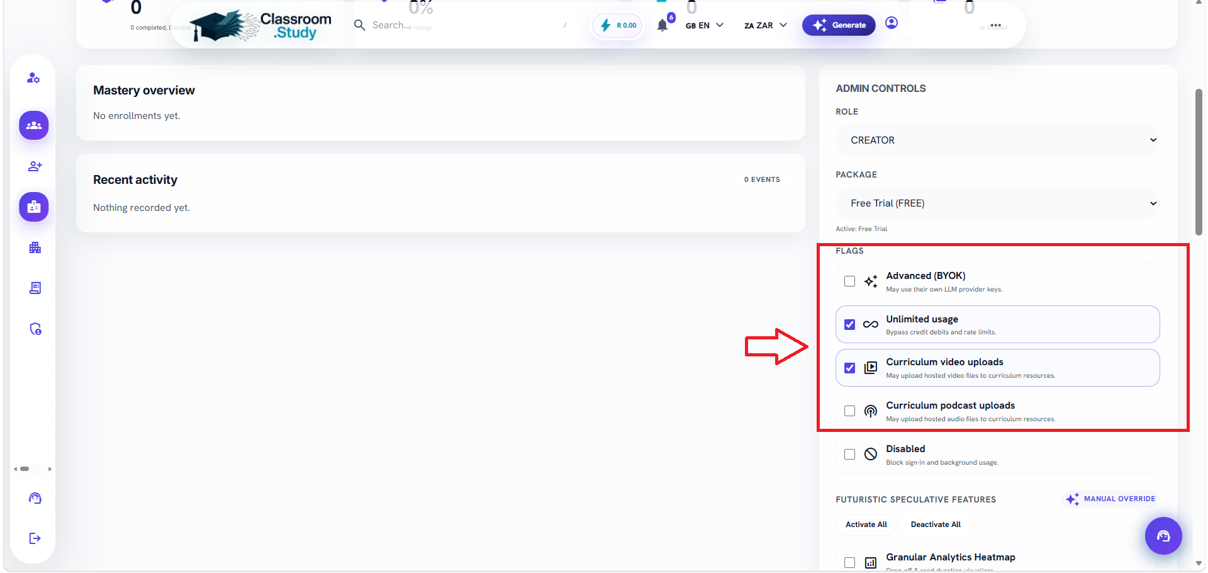Tick the Curriculum podcast uploads checkbox
The width and height of the screenshot is (1208, 573).
pos(850,411)
